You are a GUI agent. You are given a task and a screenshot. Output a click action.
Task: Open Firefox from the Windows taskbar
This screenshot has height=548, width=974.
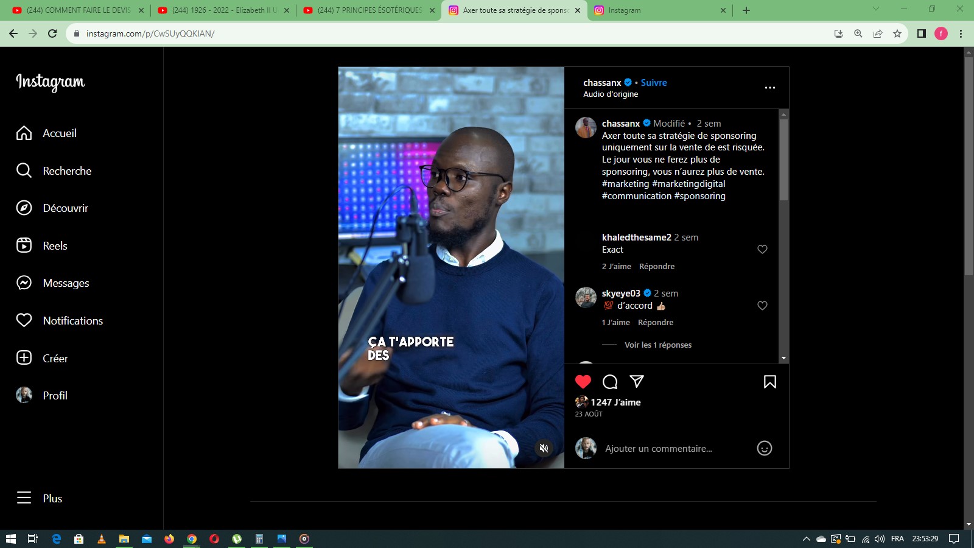169,539
